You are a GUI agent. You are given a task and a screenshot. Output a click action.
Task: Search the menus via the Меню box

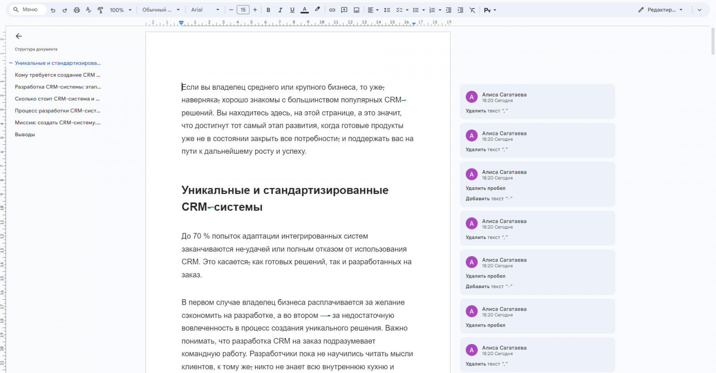28,9
